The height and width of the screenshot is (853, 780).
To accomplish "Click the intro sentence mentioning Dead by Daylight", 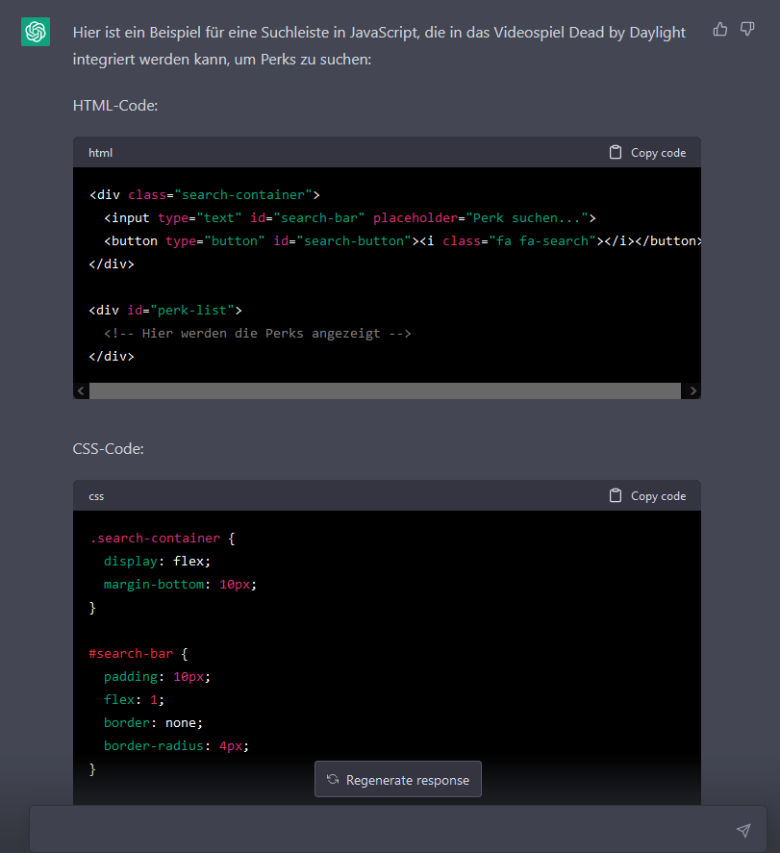I will (379, 46).
